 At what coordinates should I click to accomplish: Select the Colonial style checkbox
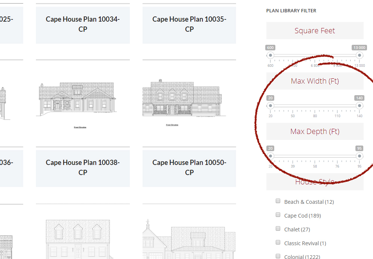click(278, 256)
